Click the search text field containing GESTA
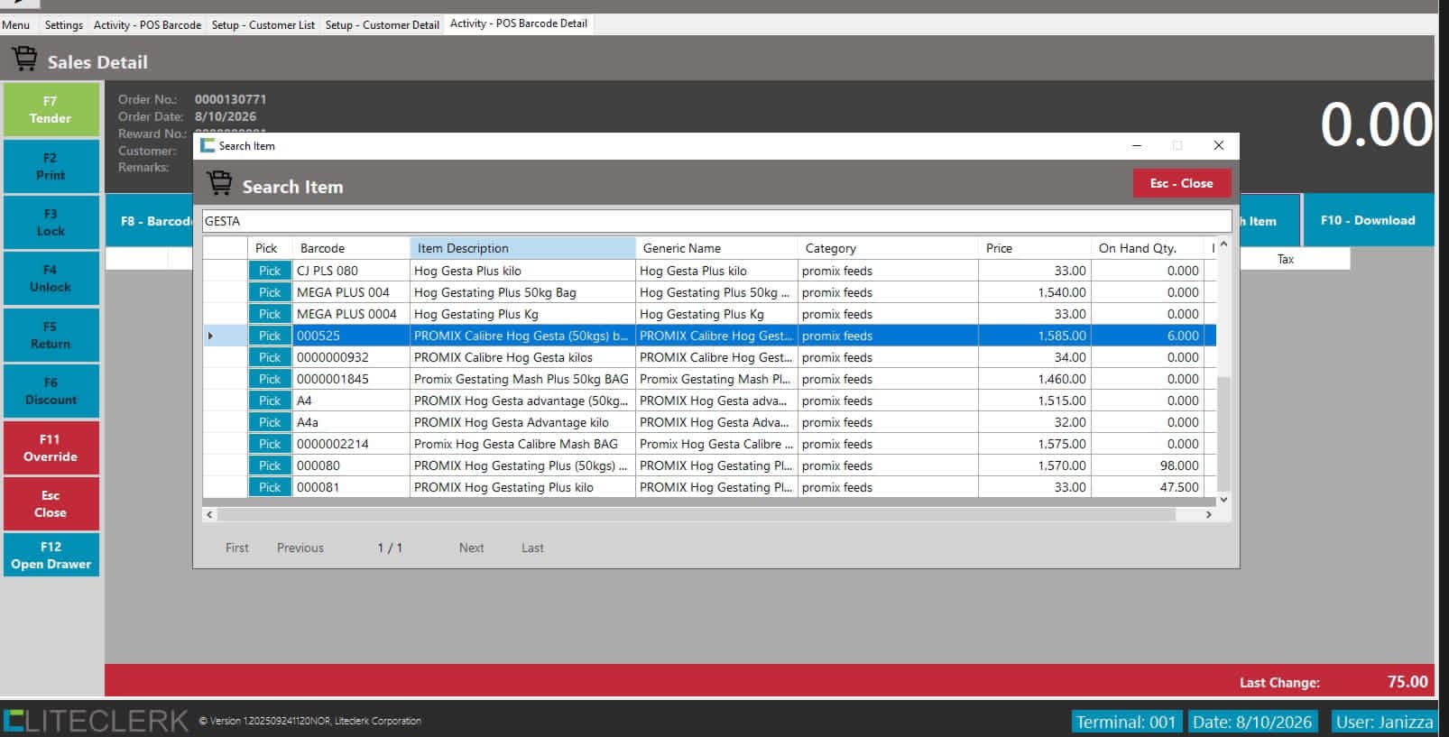1449x737 pixels. 716,221
